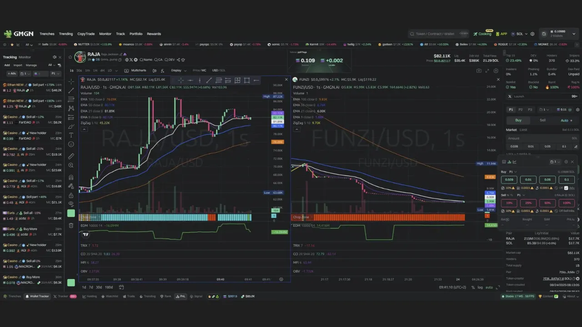Go to the Trending page
Screen dimensions: 582x327
pyautogui.click(x=66, y=34)
